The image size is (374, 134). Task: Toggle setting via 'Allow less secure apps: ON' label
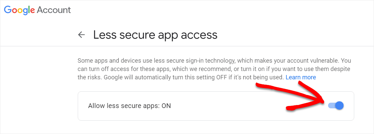(129, 106)
